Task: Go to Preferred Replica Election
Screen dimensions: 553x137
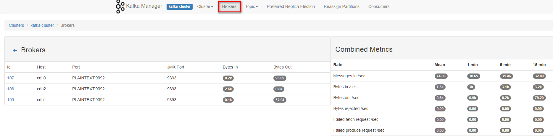Action: pyautogui.click(x=291, y=6)
